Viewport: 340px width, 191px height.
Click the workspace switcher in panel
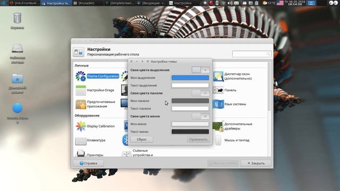click(311, 3)
